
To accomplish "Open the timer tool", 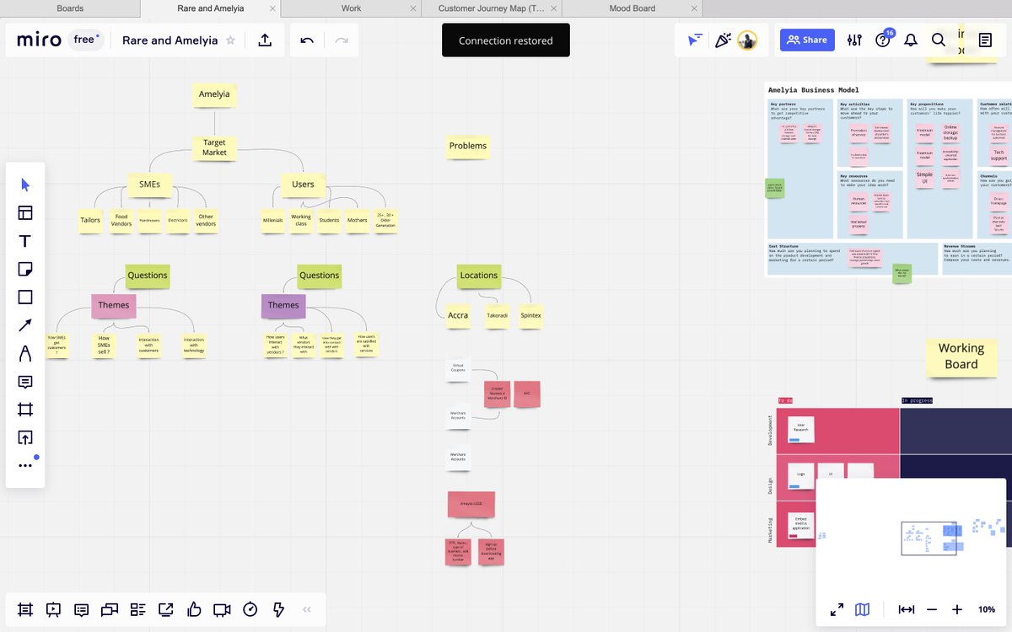I will [250, 609].
